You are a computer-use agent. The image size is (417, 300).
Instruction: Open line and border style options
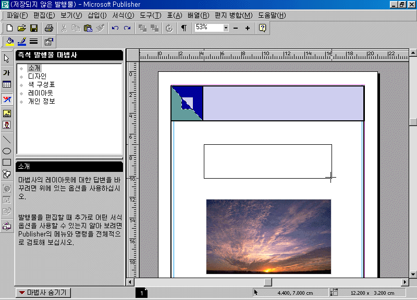point(33,42)
